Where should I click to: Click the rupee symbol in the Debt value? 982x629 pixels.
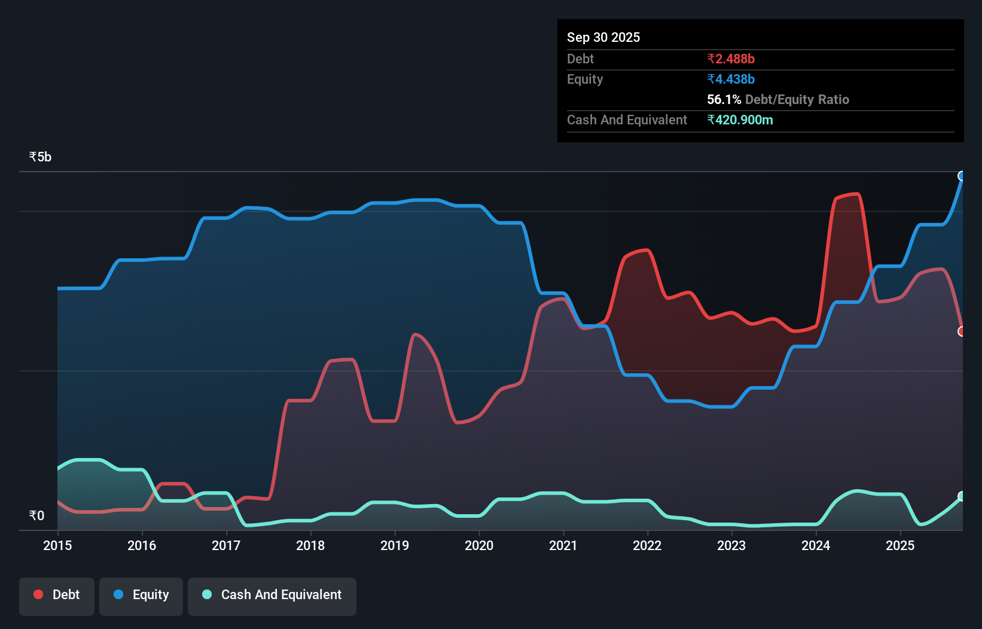click(x=711, y=59)
